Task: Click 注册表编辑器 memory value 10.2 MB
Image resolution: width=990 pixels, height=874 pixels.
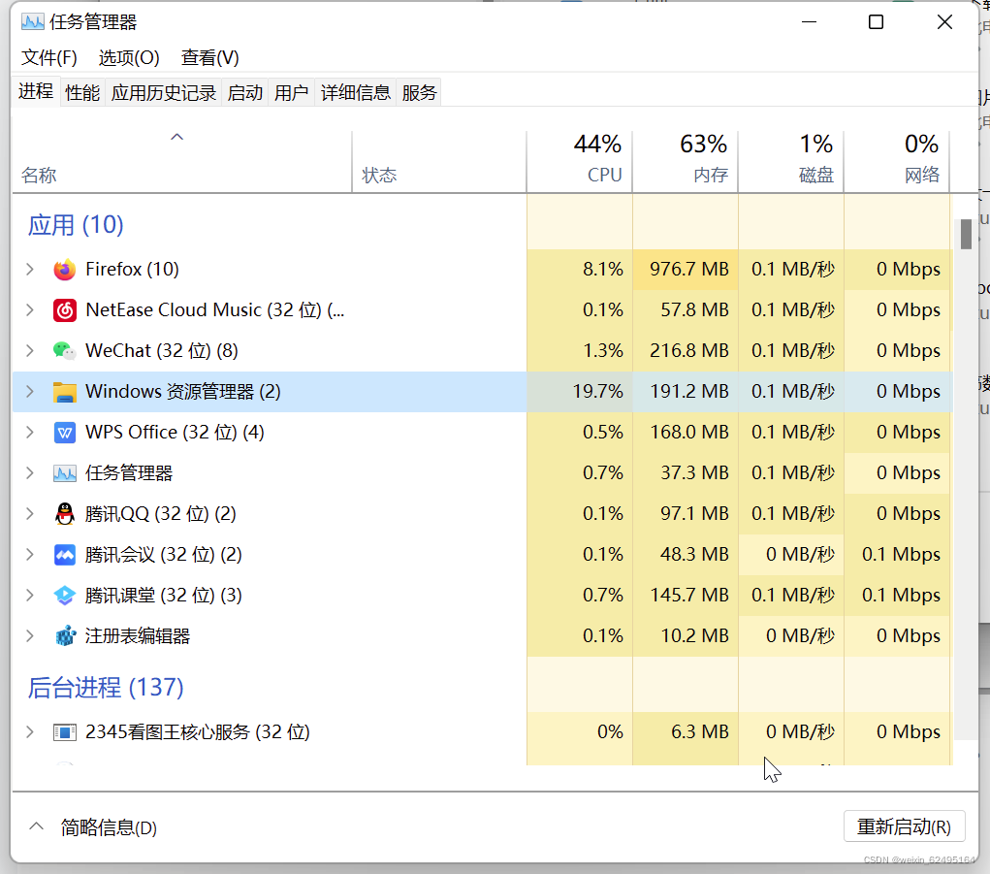Action: point(694,636)
